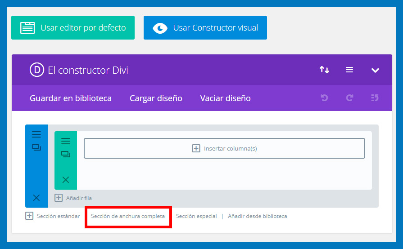Open the edit history icon

375,98
